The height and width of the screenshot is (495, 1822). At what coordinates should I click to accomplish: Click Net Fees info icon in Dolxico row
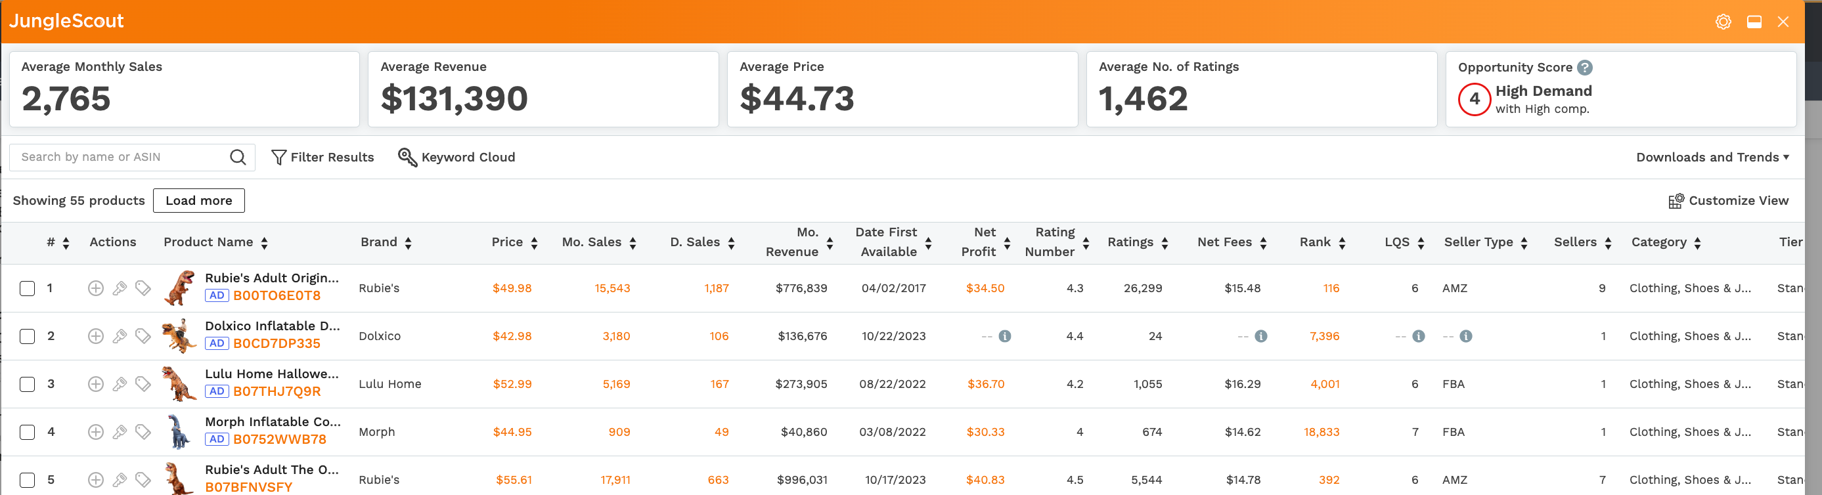(x=1260, y=336)
